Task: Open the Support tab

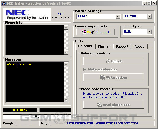Action: click(x=122, y=46)
